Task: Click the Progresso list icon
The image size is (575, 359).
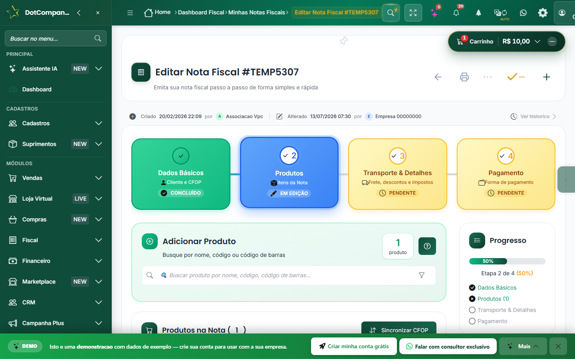Action: (x=477, y=241)
